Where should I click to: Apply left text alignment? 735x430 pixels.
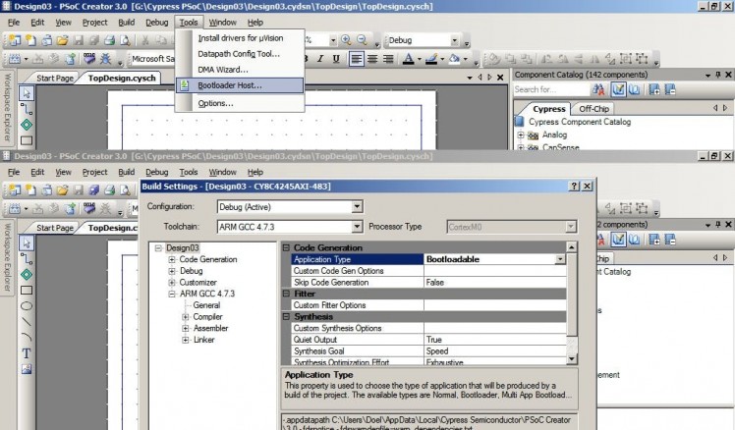[x=357, y=59]
